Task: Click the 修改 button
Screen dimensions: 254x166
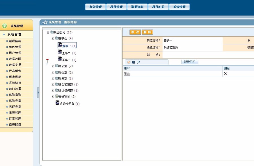Action: 135,32
